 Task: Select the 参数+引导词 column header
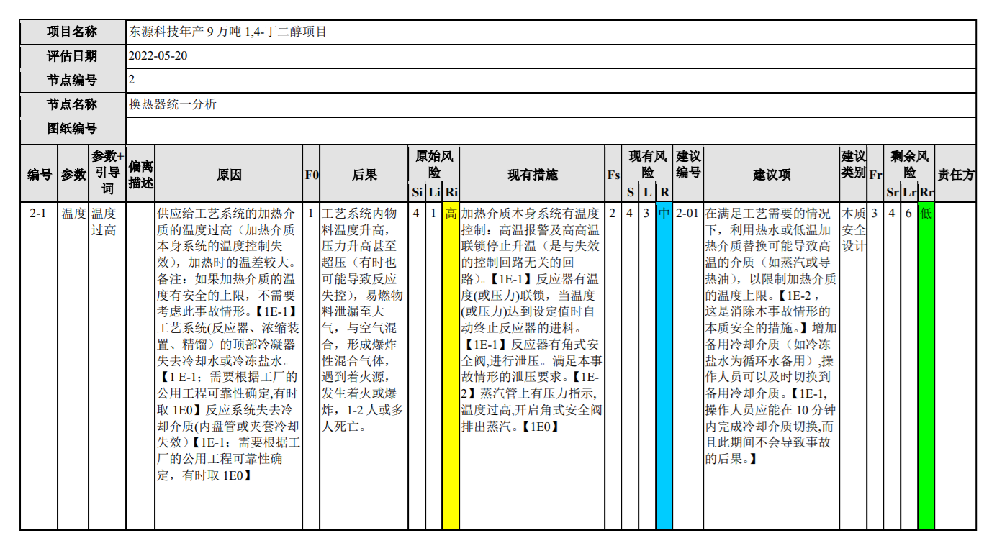107,173
